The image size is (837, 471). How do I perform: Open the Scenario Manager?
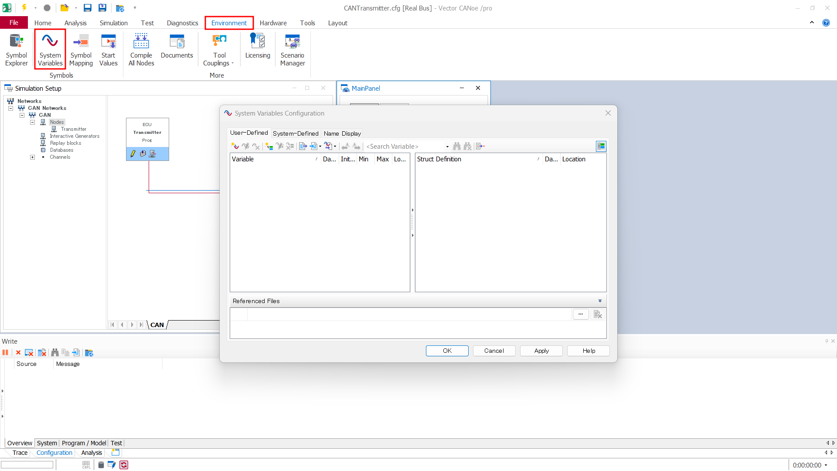pos(292,50)
